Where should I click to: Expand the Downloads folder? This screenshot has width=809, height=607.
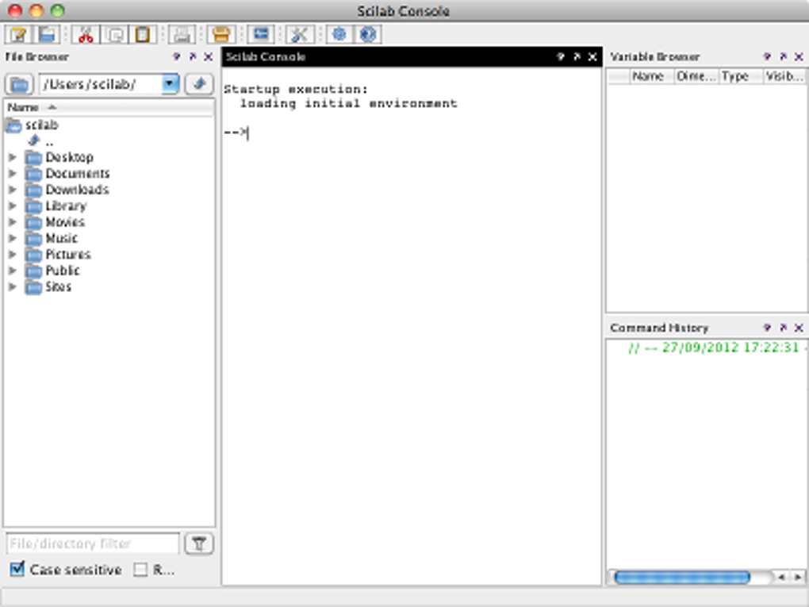click(13, 190)
